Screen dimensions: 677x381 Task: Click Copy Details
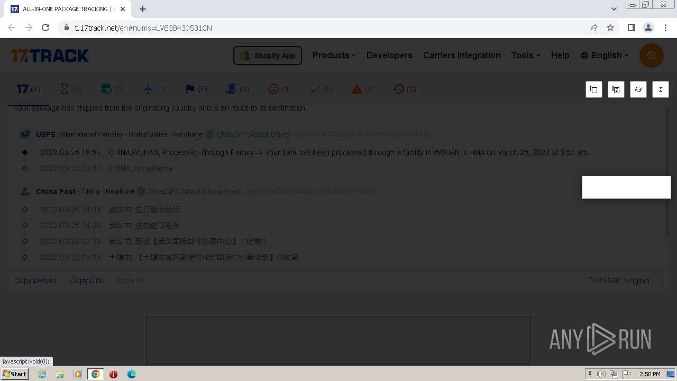(x=35, y=280)
